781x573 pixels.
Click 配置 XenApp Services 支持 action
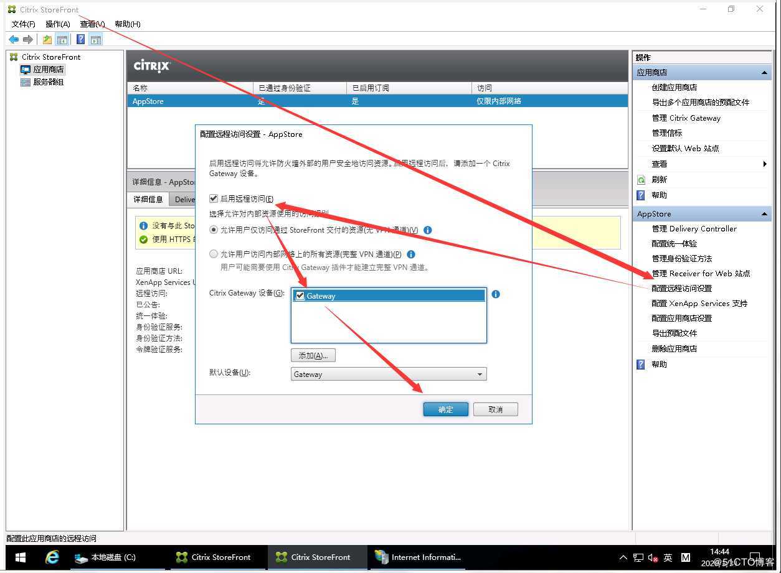tap(699, 304)
